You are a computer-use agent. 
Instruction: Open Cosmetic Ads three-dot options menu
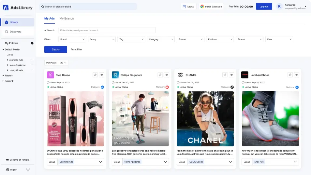coord(32,60)
